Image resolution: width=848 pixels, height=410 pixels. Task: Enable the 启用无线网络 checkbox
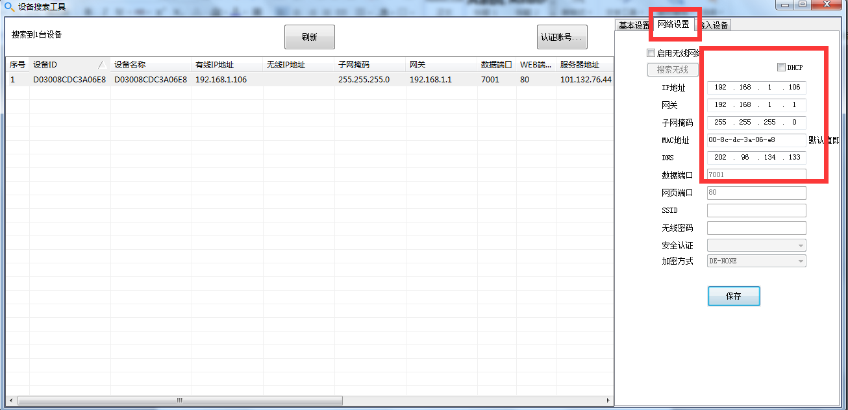(x=651, y=53)
